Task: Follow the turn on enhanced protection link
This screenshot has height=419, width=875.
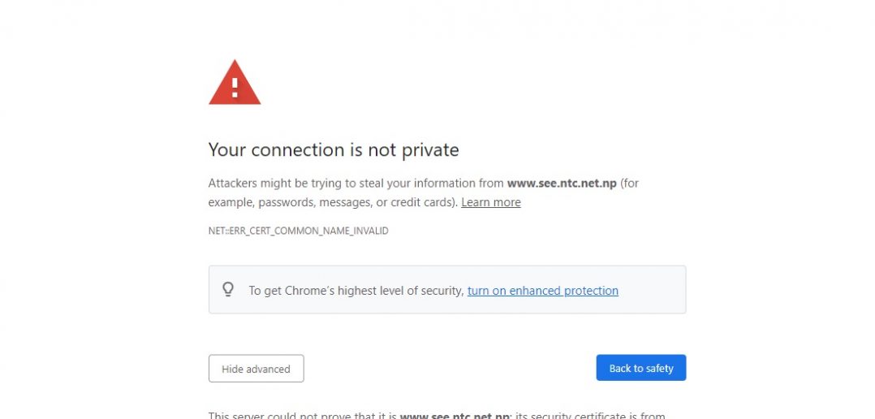Action: [x=543, y=291]
